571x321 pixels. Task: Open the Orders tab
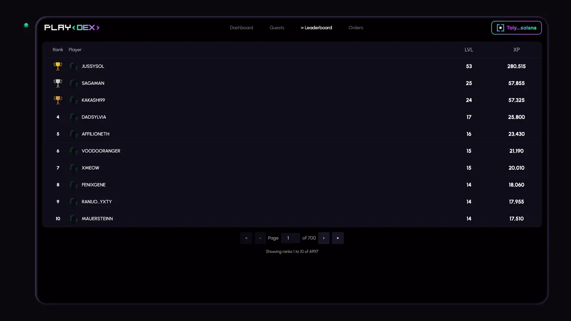pos(356,28)
